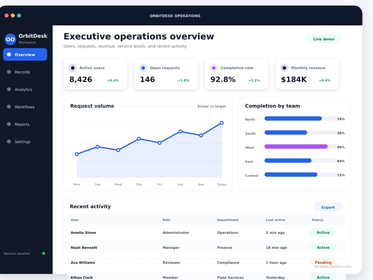Click the 86% West completion value
The width and height of the screenshot is (373, 280).
pos(341,147)
